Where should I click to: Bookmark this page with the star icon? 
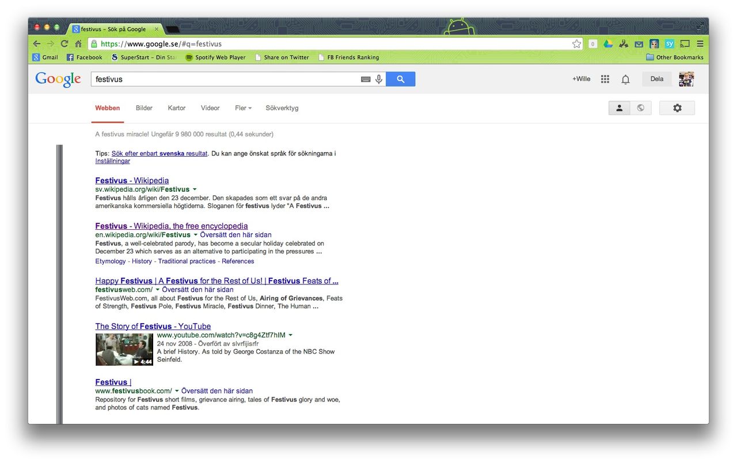pos(576,44)
